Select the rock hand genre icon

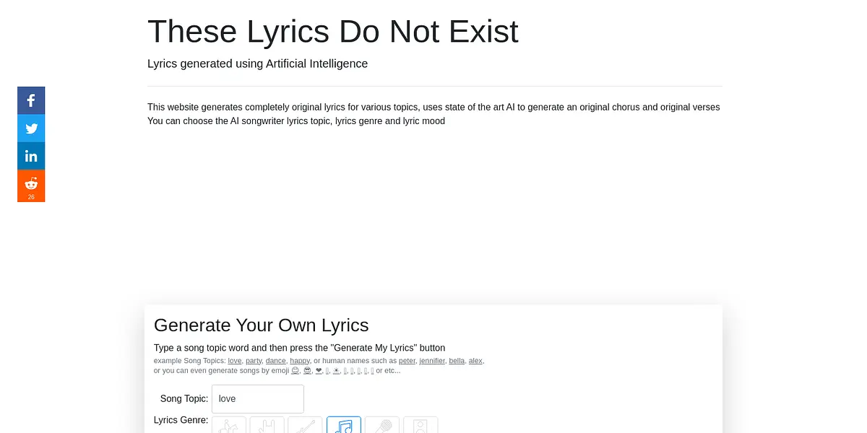[267, 426]
